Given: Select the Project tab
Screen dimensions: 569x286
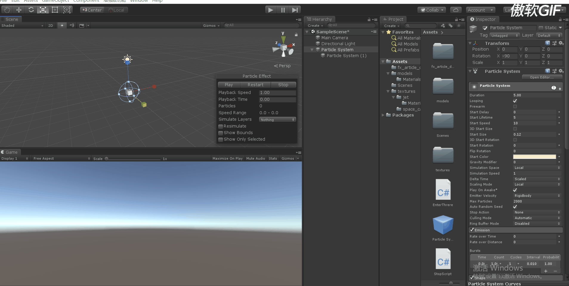Looking at the screenshot, I should (393, 19).
